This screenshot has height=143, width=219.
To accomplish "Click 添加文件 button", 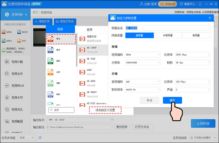I will 43,22.
